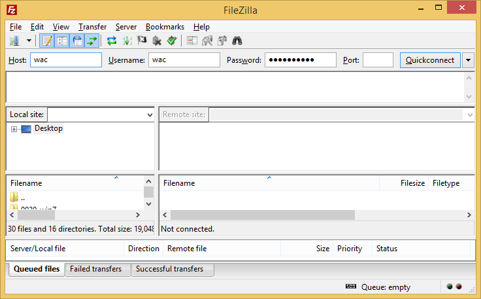Open the Help menu
The height and width of the screenshot is (299, 481).
[x=201, y=27]
